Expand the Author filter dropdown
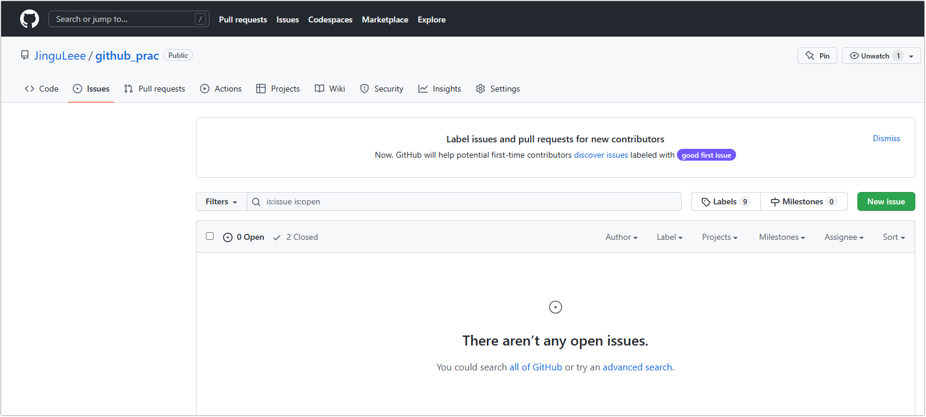926x417 pixels. click(621, 237)
